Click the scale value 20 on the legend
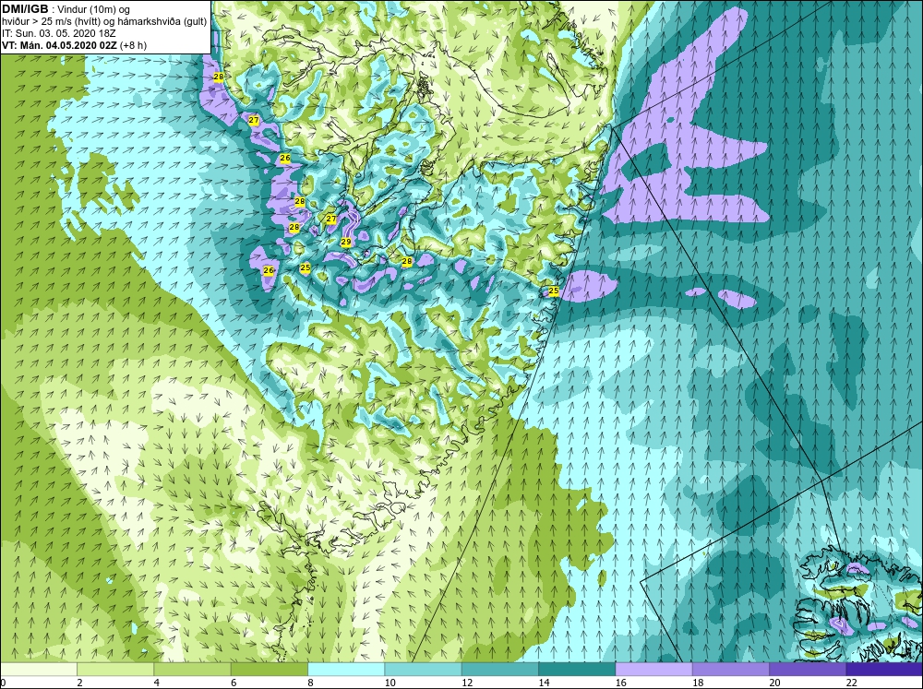This screenshot has height=689, width=923. pyautogui.click(x=774, y=683)
